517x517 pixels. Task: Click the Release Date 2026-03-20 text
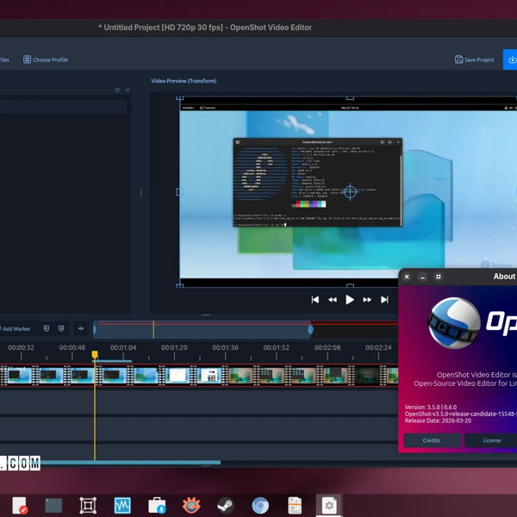click(438, 420)
